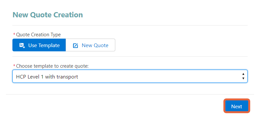Switch creation type to New Quote
Image resolution: width=260 pixels, height=122 pixels.
90,45
